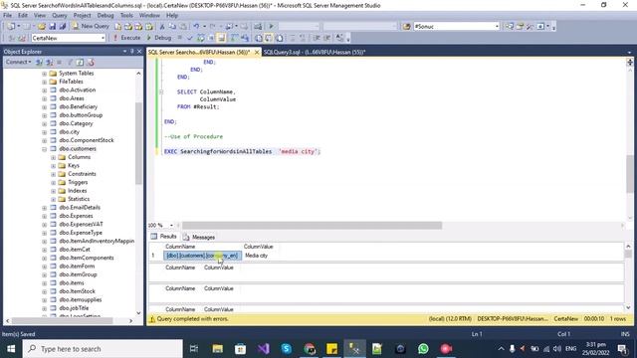Click the Database Engine Query icon

(x=117, y=27)
